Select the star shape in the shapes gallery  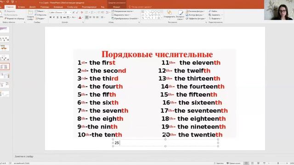(159, 18)
